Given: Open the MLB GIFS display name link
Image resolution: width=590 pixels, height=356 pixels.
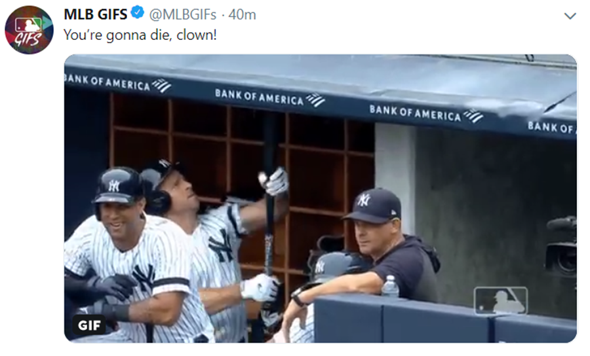Looking at the screenshot, I should 96,14.
